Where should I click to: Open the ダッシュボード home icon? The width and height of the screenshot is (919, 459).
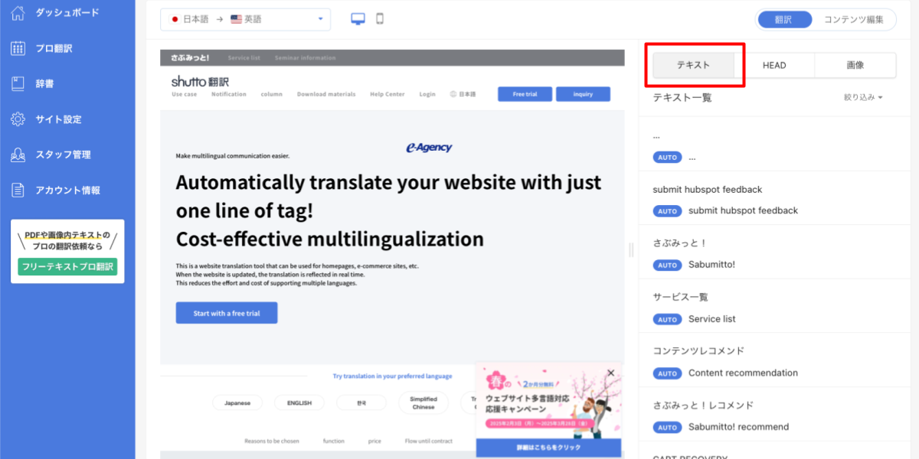18,13
